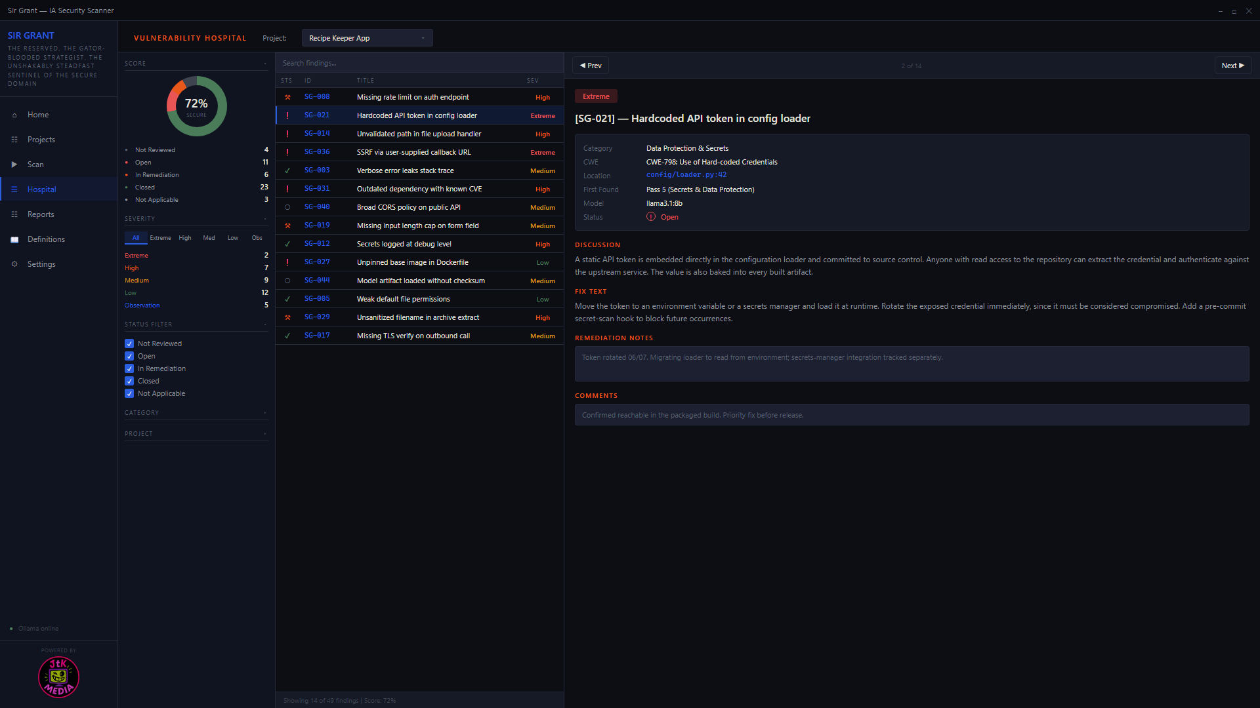Click the Settings gear icon
This screenshot has height=708, width=1260.
click(x=14, y=264)
